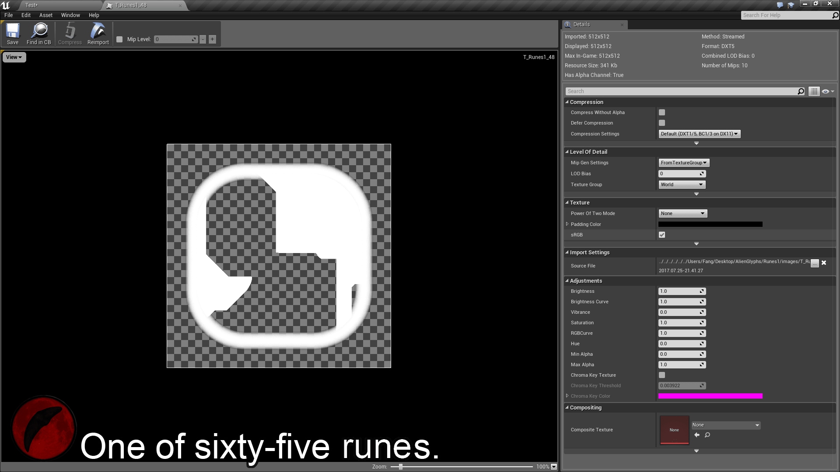Click the Search field in the Details panel
The height and width of the screenshot is (472, 840).
pyautogui.click(x=682, y=91)
